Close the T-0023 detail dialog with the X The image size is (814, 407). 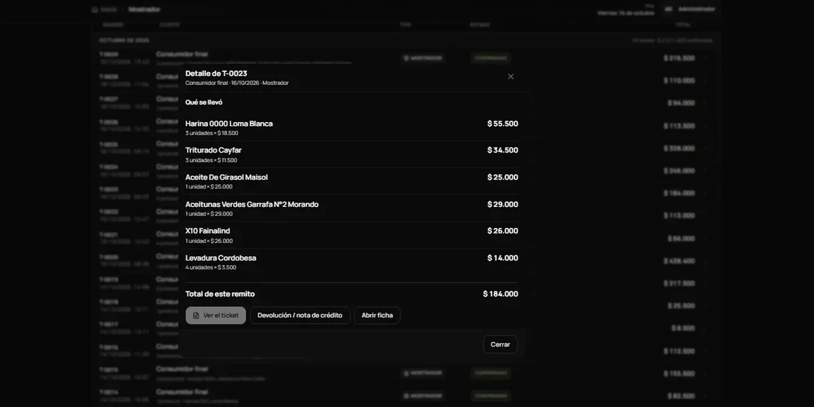tap(510, 76)
